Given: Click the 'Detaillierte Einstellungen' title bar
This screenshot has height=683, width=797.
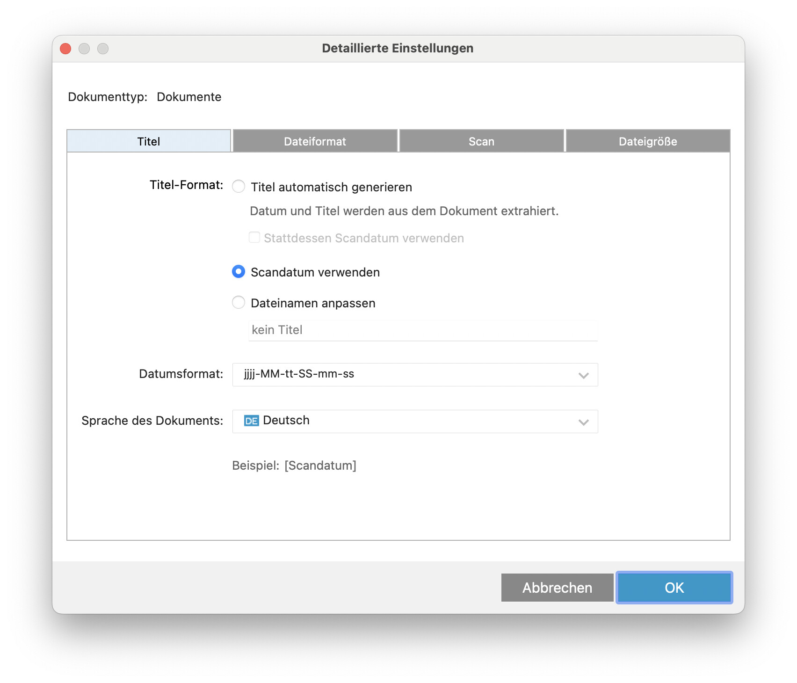Looking at the screenshot, I should click(398, 49).
